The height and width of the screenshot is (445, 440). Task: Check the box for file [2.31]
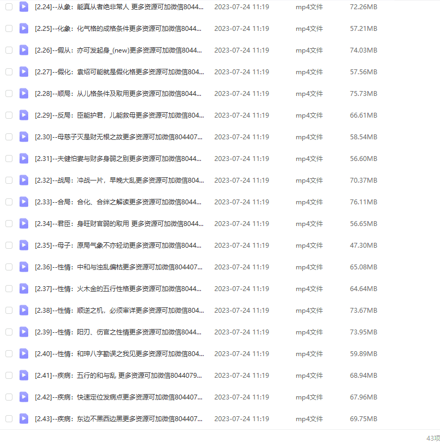coord(9,158)
